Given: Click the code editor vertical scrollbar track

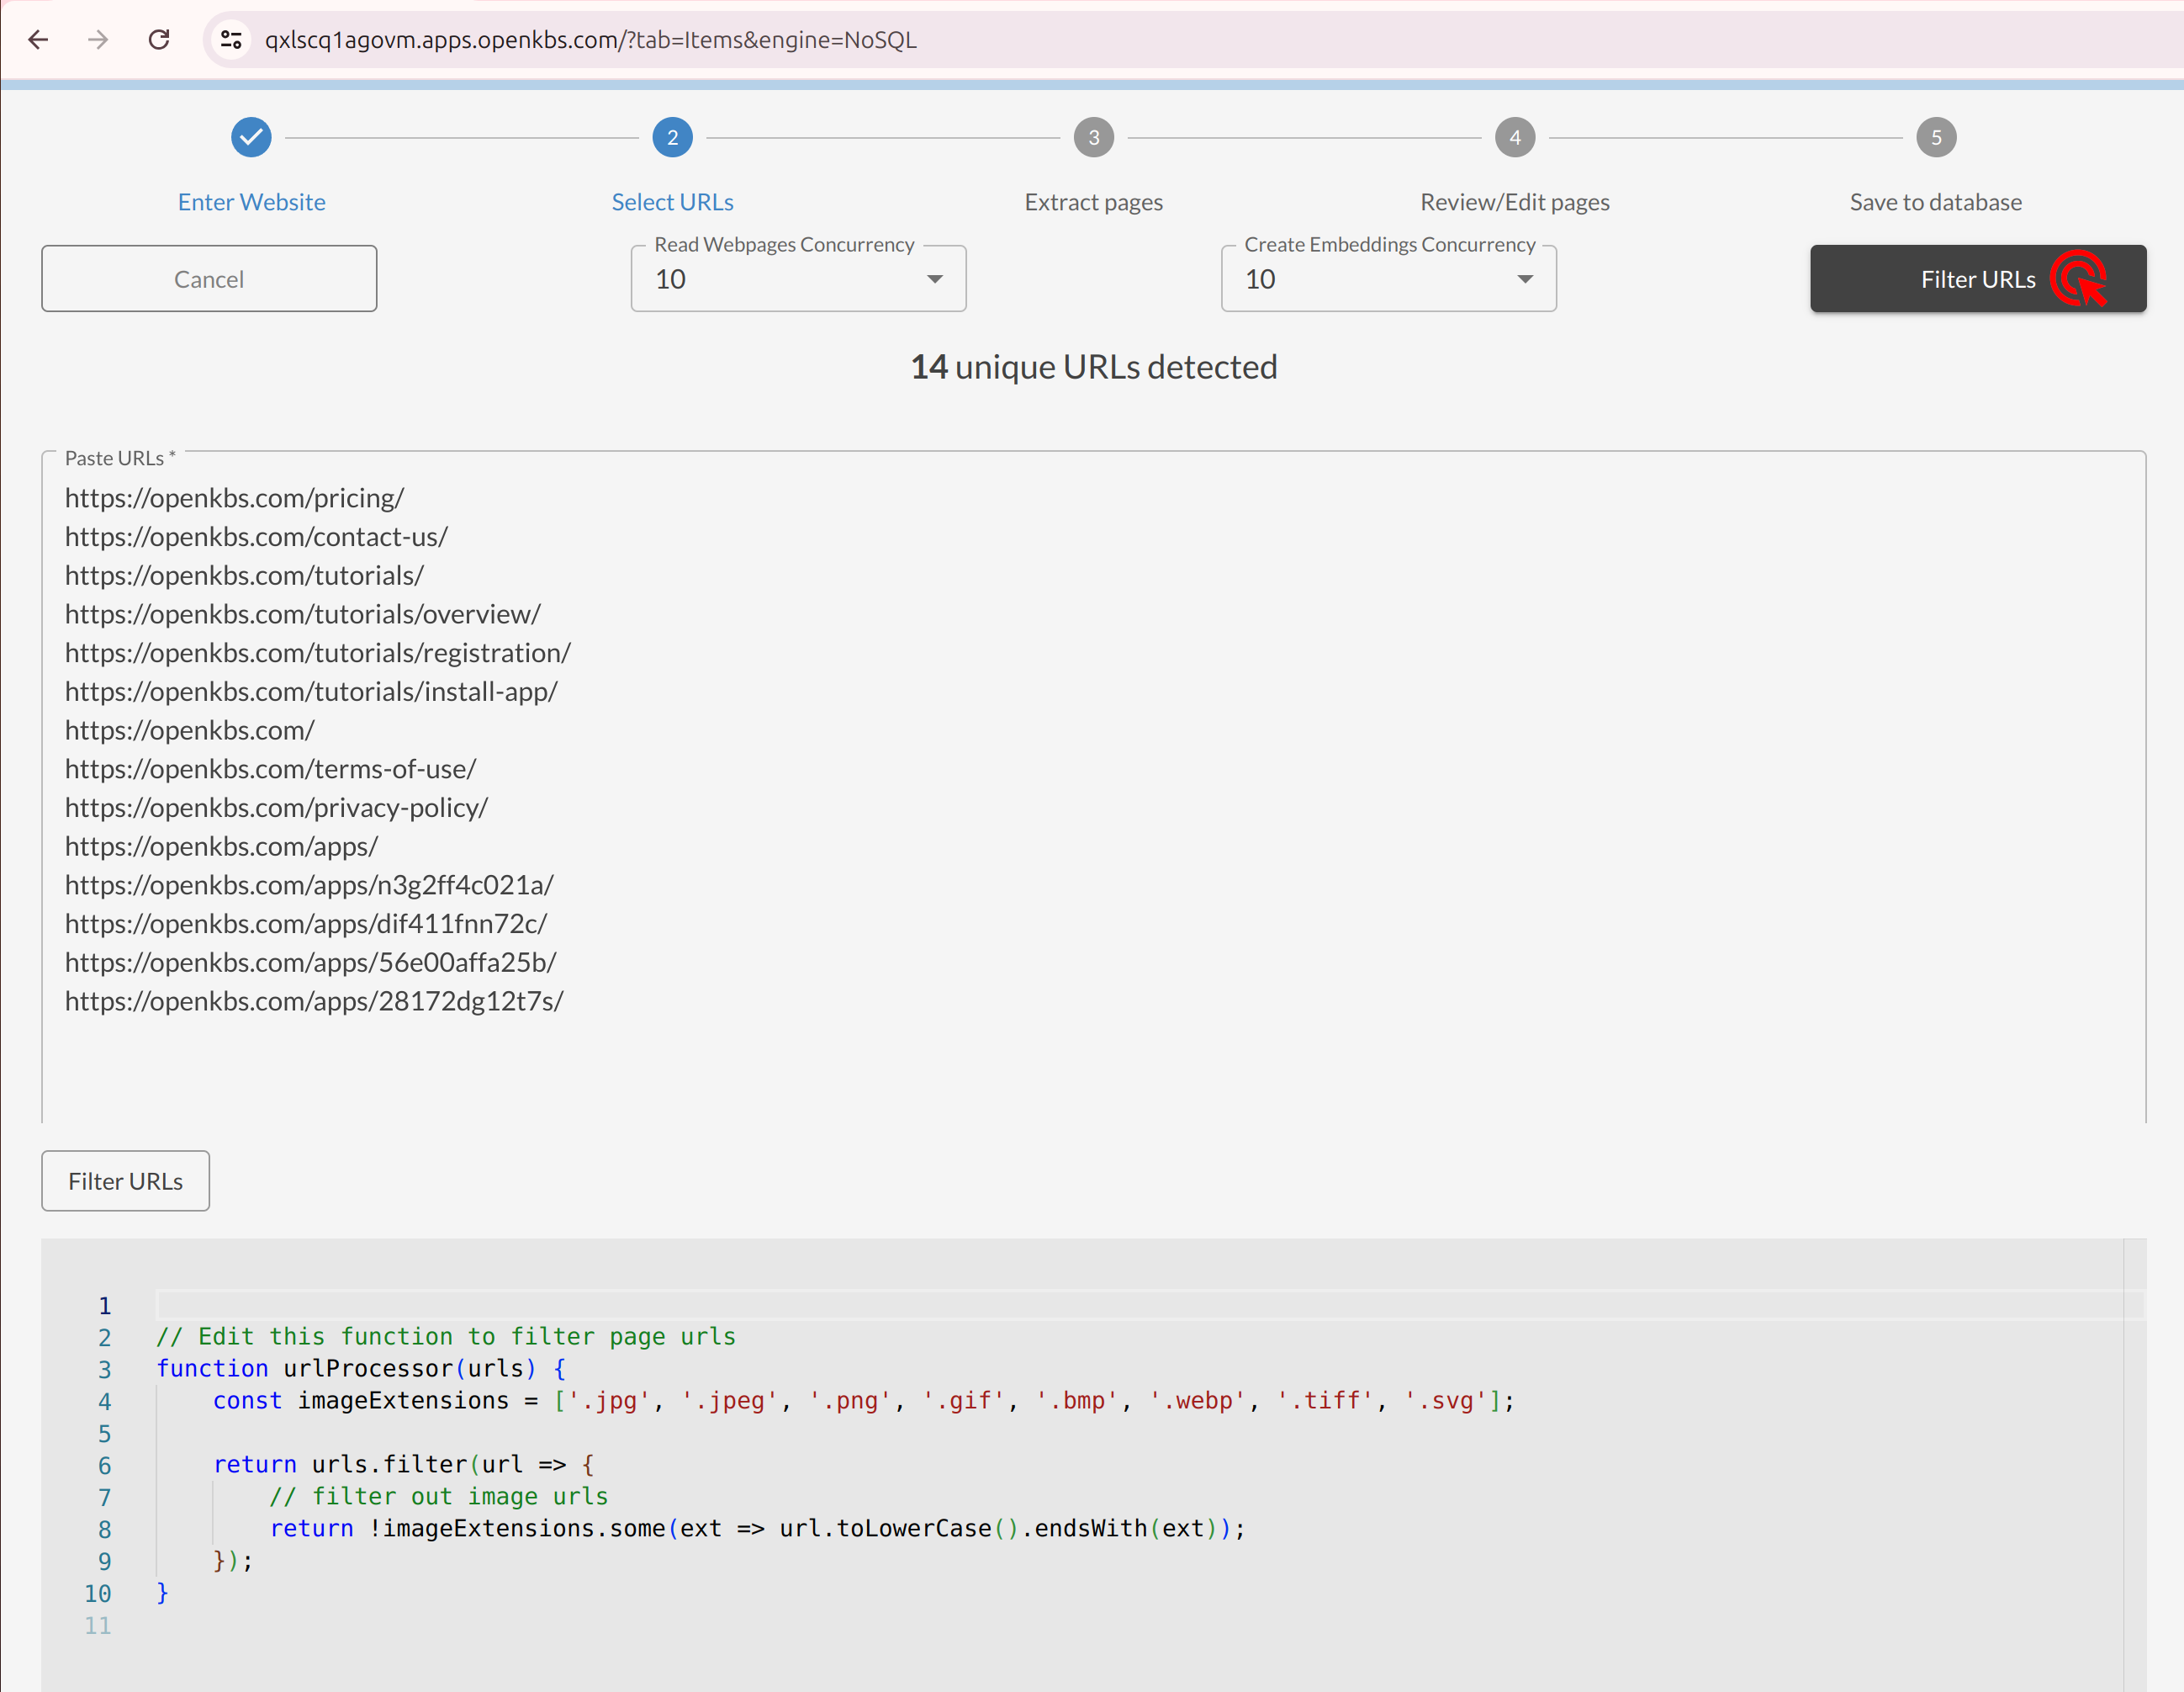Looking at the screenshot, I should [x=2135, y=1465].
